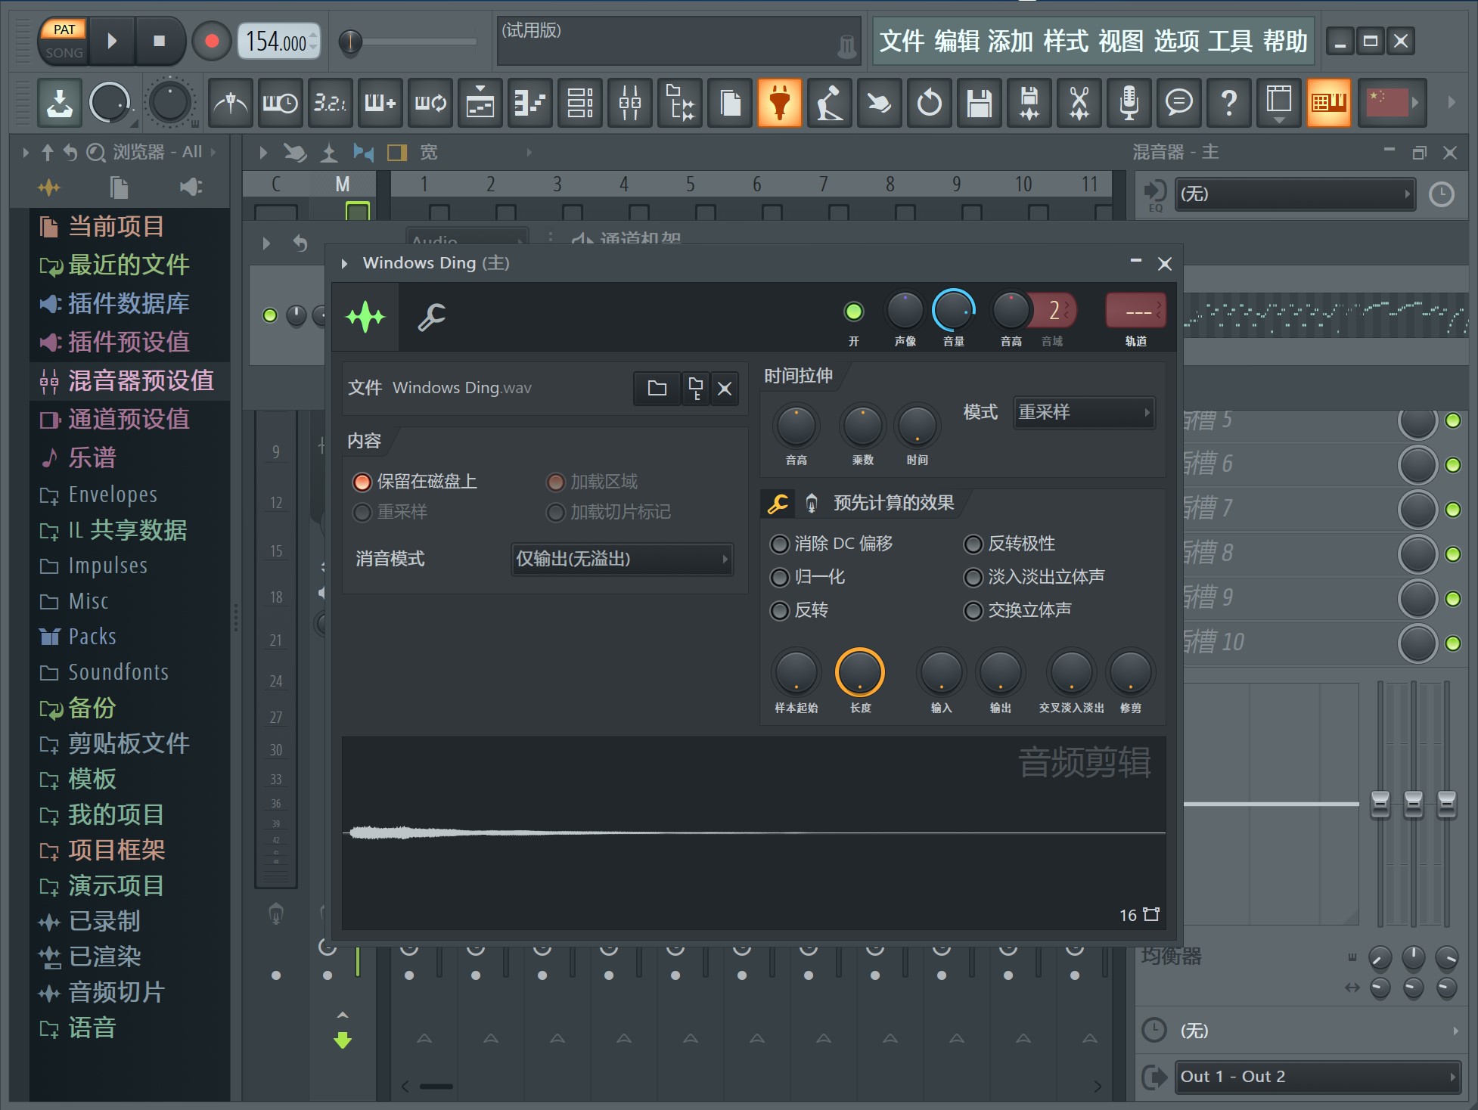Click the browser search magnifier icon
The image size is (1478, 1110).
pos(95,153)
